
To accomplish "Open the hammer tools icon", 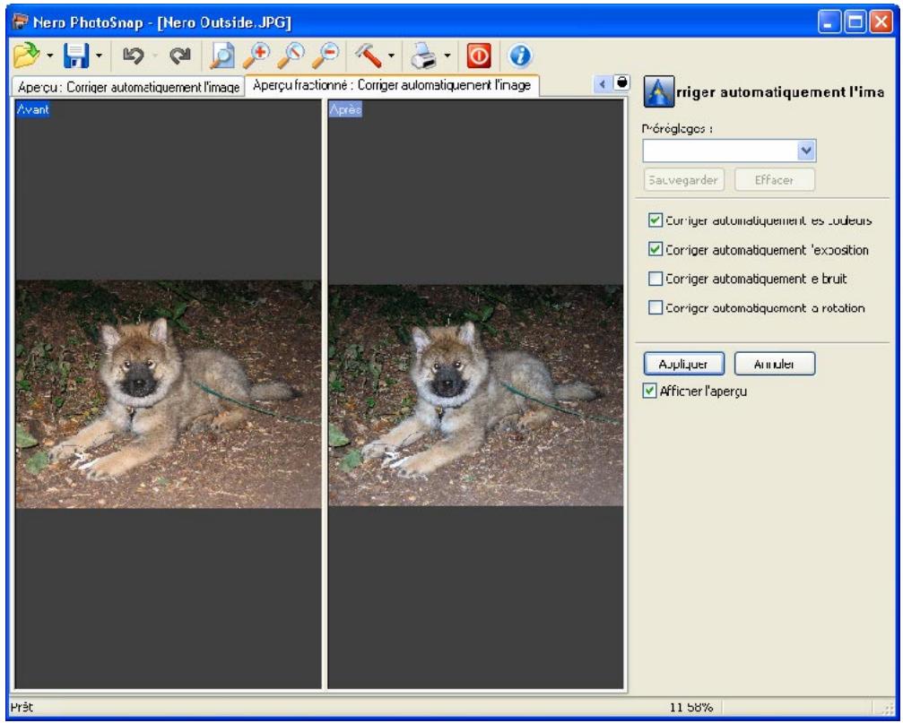I will [368, 56].
